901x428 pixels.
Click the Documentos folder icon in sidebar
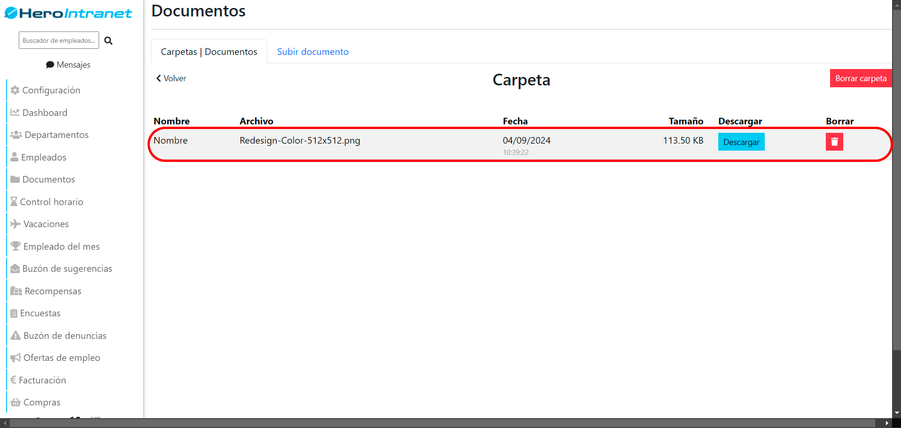[15, 179]
